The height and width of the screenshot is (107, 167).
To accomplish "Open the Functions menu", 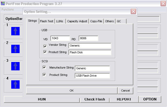I will point(8,9).
